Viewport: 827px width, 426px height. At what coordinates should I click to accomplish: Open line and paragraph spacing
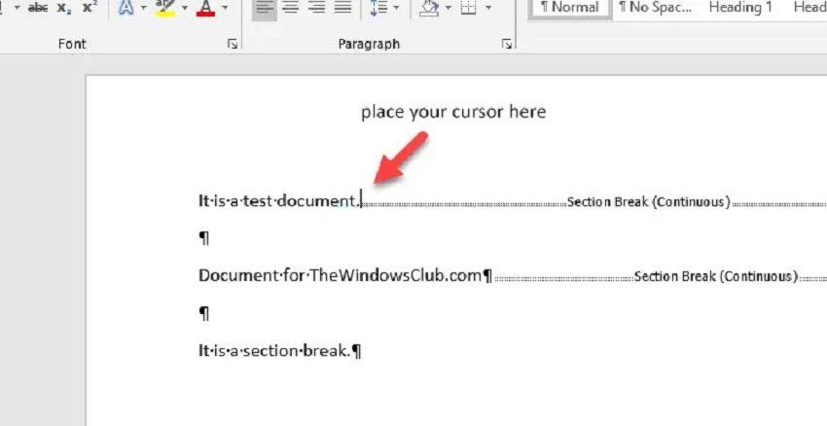(x=378, y=8)
